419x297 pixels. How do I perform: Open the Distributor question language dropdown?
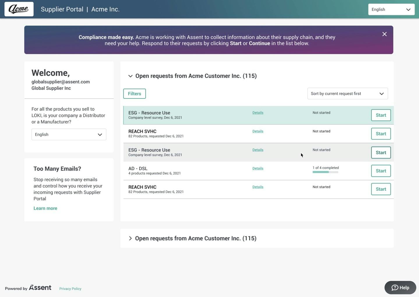[69, 134]
